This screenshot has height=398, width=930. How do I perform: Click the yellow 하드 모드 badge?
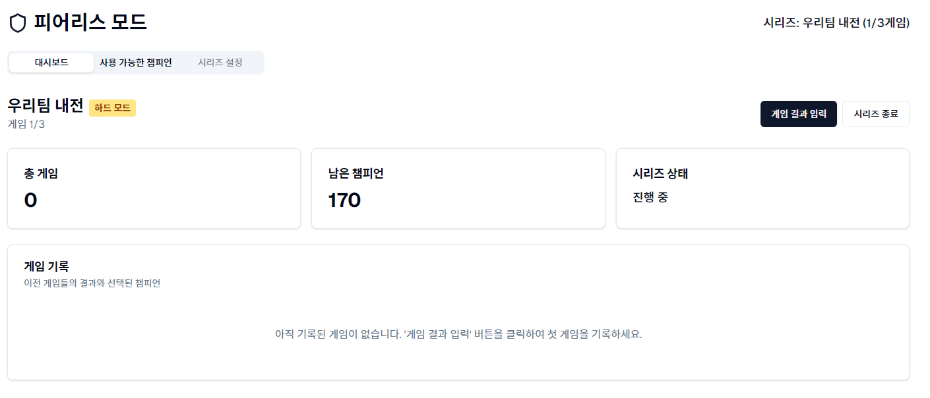[x=112, y=108]
